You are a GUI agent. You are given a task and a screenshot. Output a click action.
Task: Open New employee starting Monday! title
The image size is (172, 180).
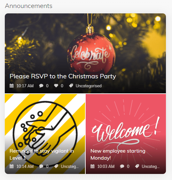point(118,155)
